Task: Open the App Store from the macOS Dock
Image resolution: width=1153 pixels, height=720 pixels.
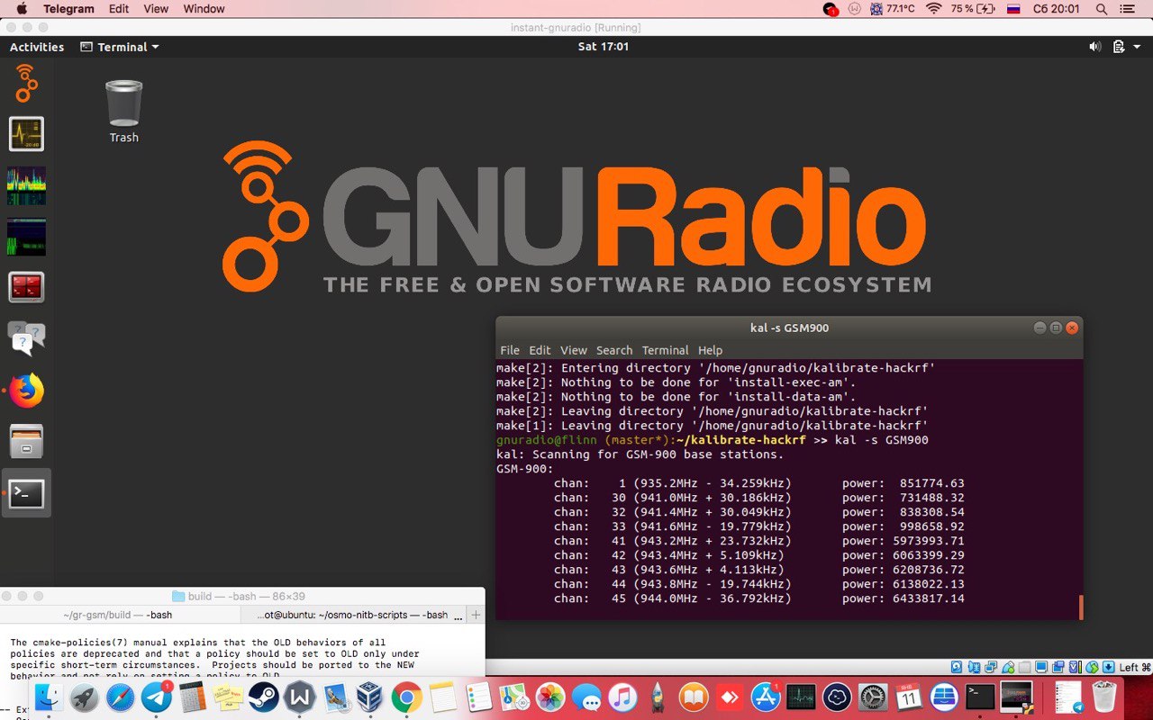Action: pos(765,697)
